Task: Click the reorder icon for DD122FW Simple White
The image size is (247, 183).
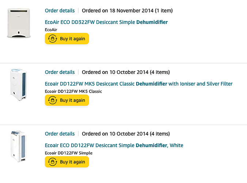Action: (x=53, y=162)
